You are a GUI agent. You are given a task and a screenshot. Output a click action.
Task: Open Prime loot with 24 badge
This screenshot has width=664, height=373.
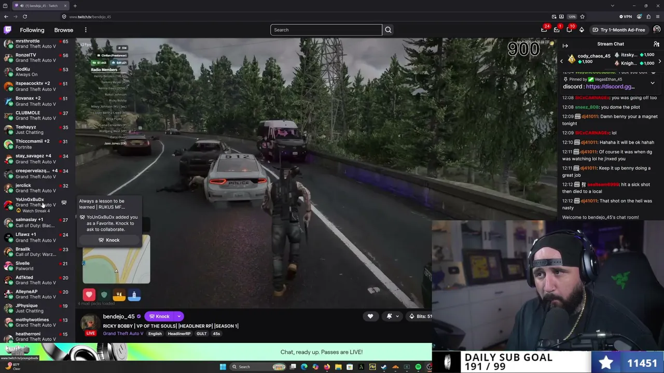[544, 30]
